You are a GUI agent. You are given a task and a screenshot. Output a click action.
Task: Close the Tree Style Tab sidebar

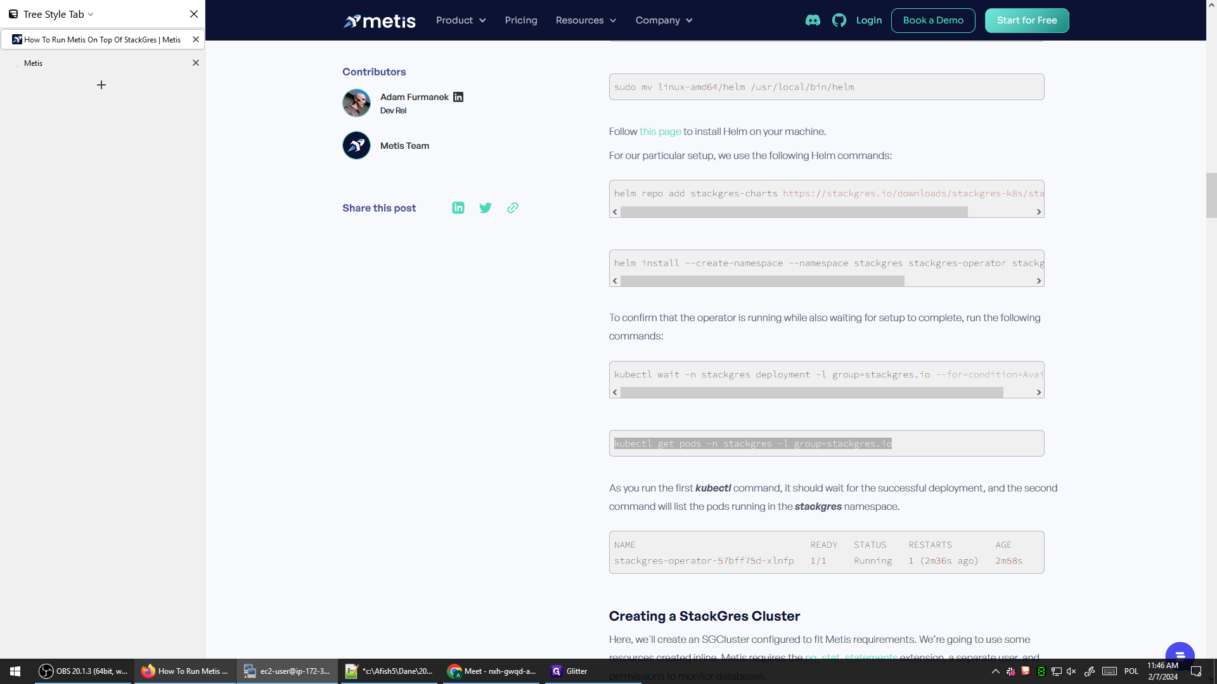tap(194, 14)
